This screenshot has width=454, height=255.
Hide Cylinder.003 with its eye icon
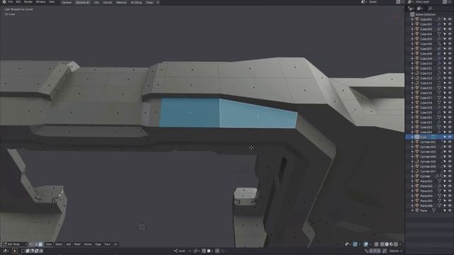[450, 152]
